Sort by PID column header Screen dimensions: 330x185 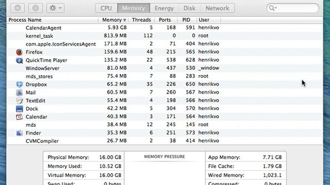point(186,20)
